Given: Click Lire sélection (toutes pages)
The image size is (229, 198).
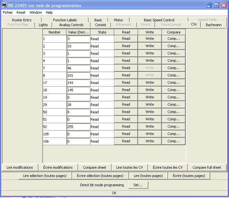Looking at the screenshot, I should (x=45, y=176).
